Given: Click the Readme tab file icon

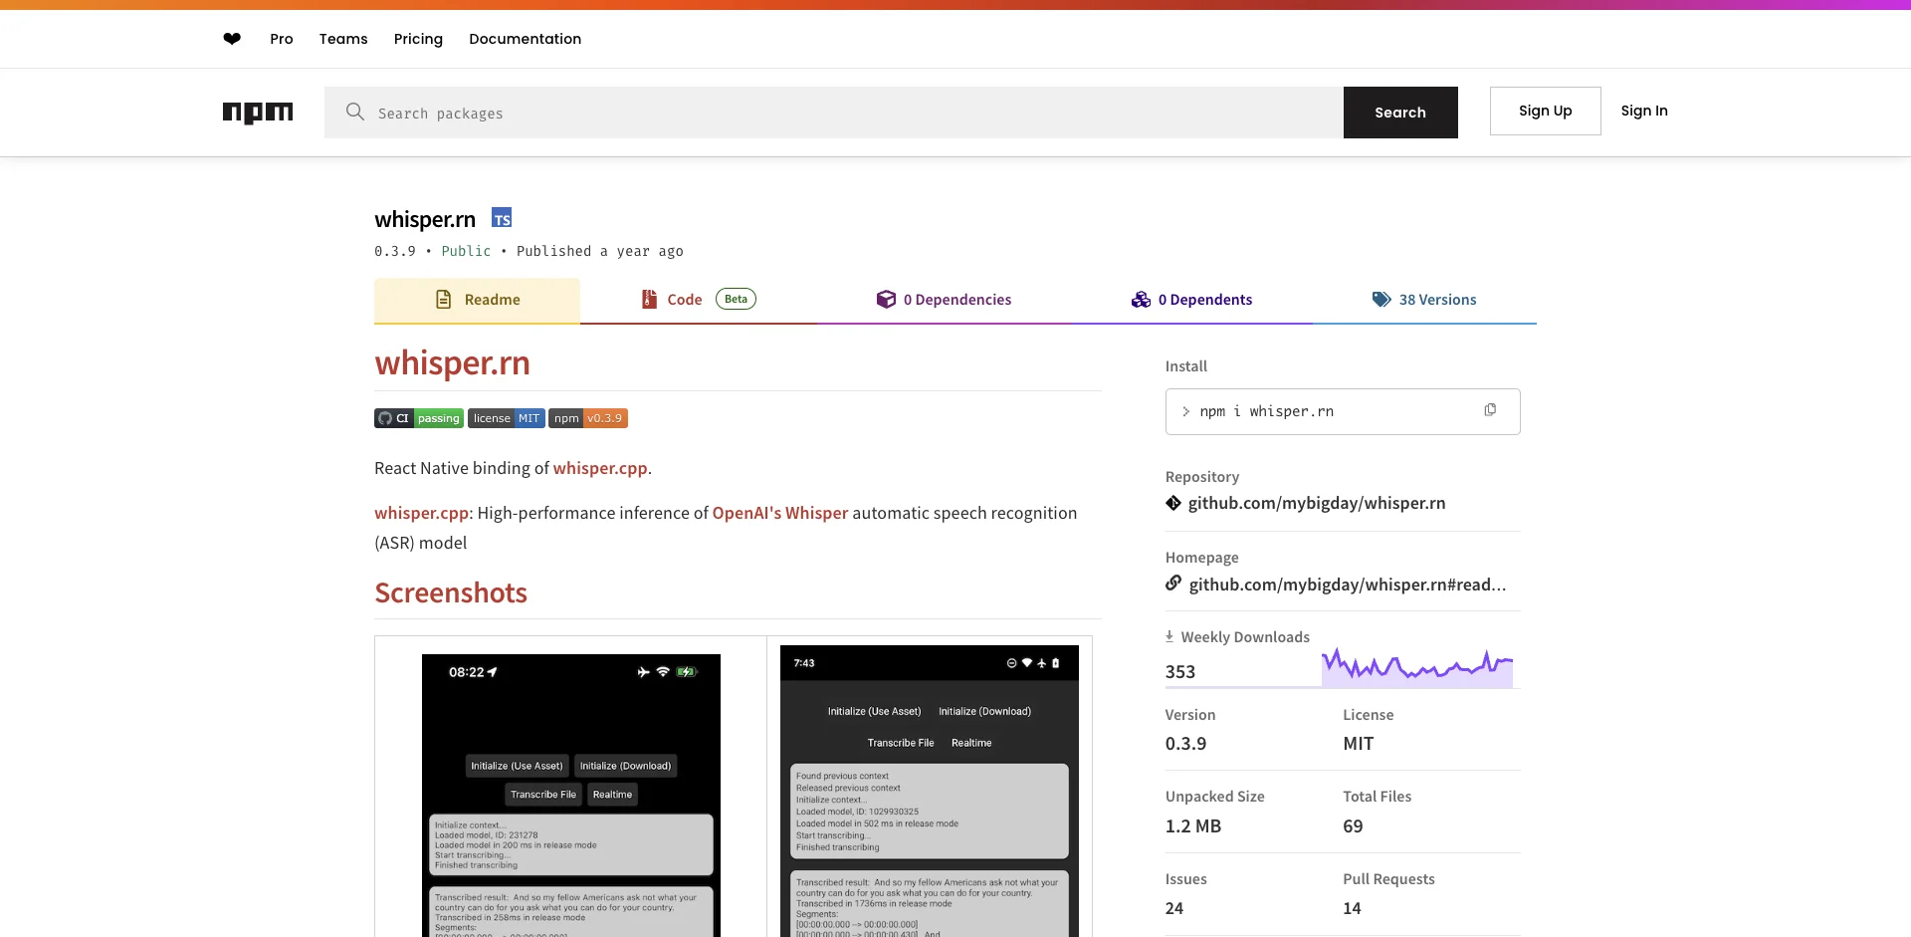Looking at the screenshot, I should pyautogui.click(x=444, y=300).
